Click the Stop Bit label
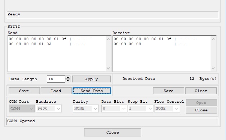226x140 pixels. (x=138, y=102)
